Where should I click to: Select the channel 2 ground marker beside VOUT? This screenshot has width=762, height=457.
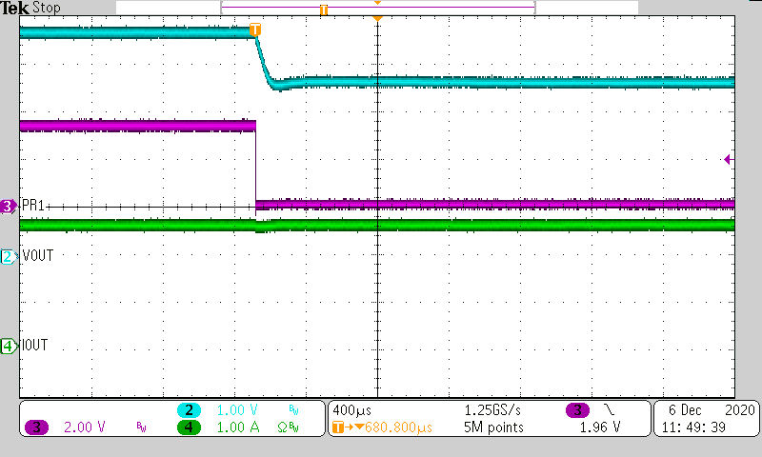pos(9,256)
